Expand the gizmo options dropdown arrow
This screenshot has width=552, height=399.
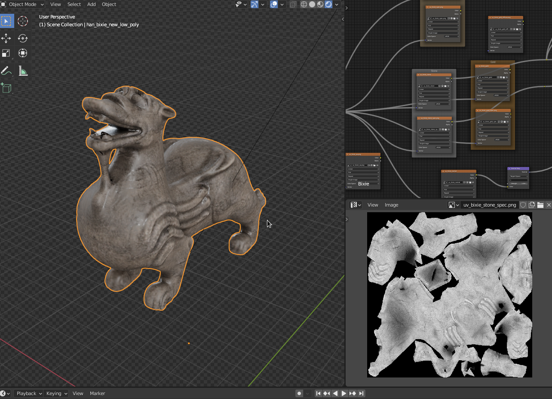263,4
